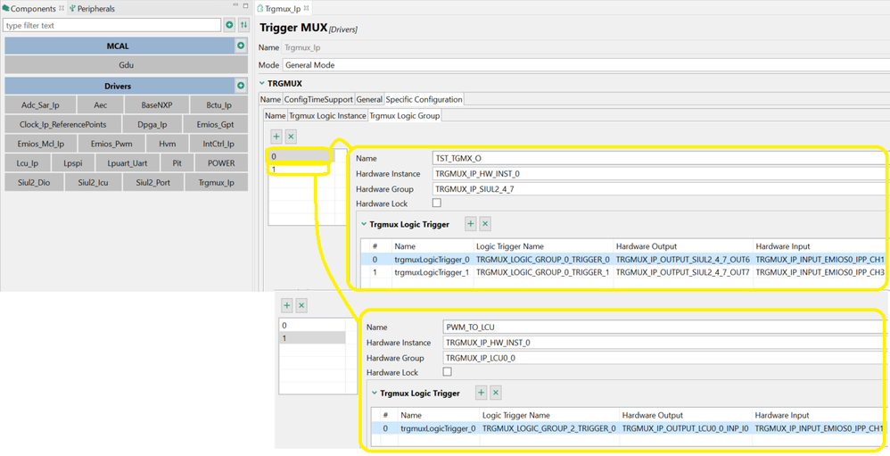Viewport: 890px width, 456px height.
Task: Select TRGMUX_LOGIC_GROUP_0_TRIGGER_1 table cell
Action: click(543, 272)
